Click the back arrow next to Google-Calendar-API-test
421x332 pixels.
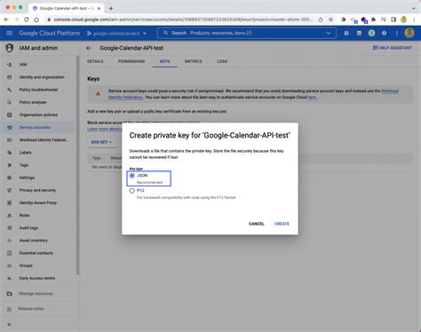tap(89, 48)
